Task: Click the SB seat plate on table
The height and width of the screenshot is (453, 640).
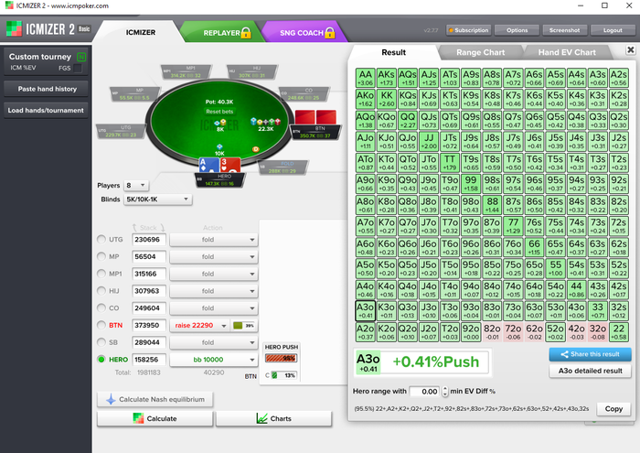Action: [283, 167]
